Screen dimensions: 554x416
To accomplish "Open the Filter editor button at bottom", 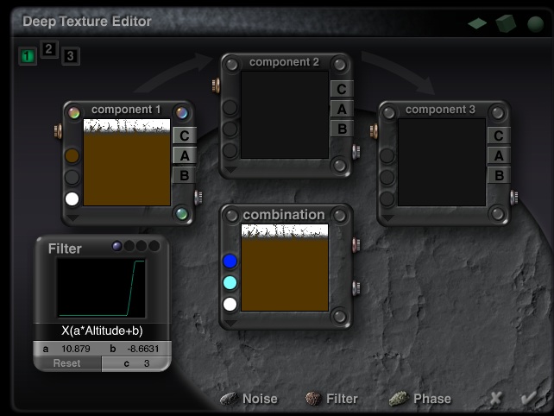I will (x=331, y=399).
